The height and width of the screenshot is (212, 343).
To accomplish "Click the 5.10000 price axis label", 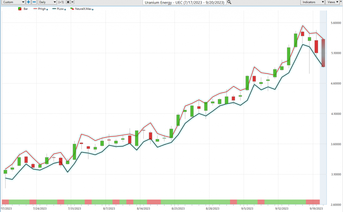I will coord(336,53).
